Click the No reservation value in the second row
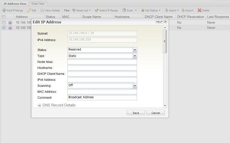Image resolution: width=230 pixels, height=143 pixels. coord(179,28)
